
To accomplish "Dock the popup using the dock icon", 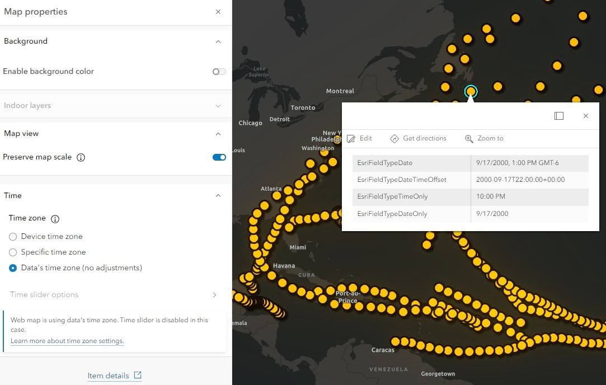I will (558, 116).
